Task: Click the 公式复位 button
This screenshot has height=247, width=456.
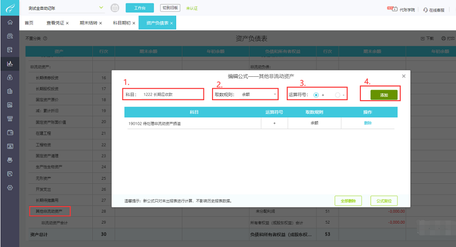Action: [384, 201]
